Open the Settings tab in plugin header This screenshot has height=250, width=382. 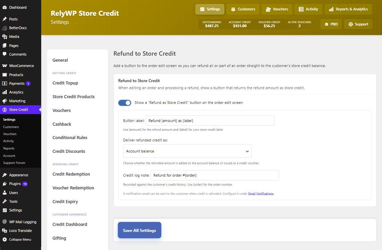pos(210,9)
